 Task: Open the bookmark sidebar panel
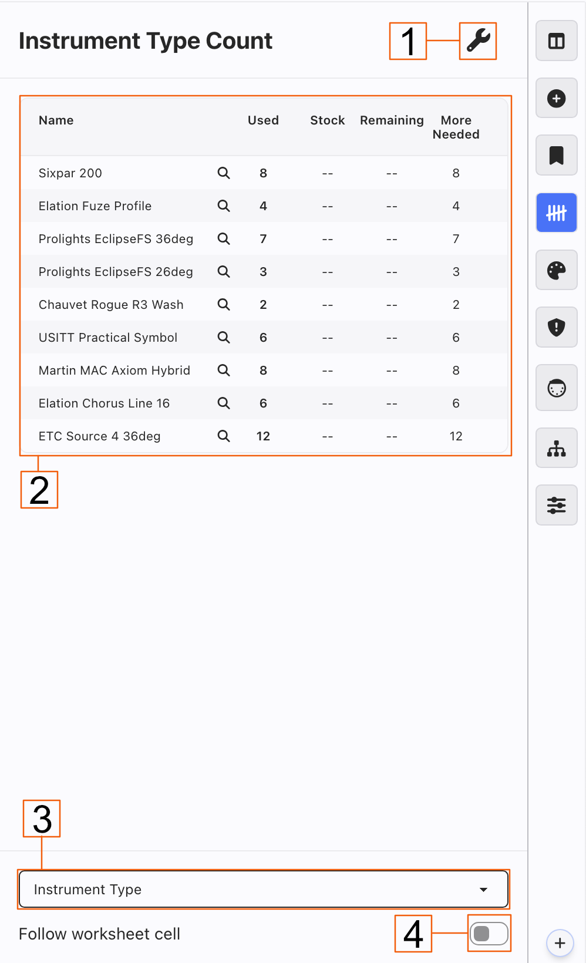[x=556, y=156]
